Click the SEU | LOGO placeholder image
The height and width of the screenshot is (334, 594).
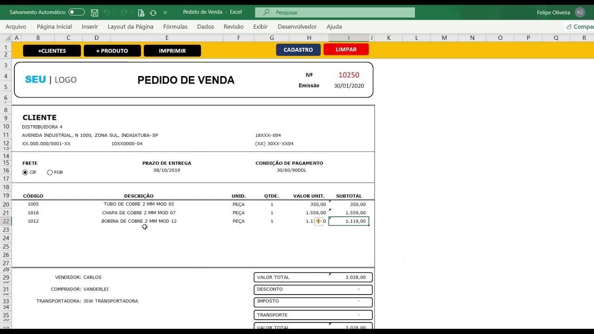click(51, 80)
